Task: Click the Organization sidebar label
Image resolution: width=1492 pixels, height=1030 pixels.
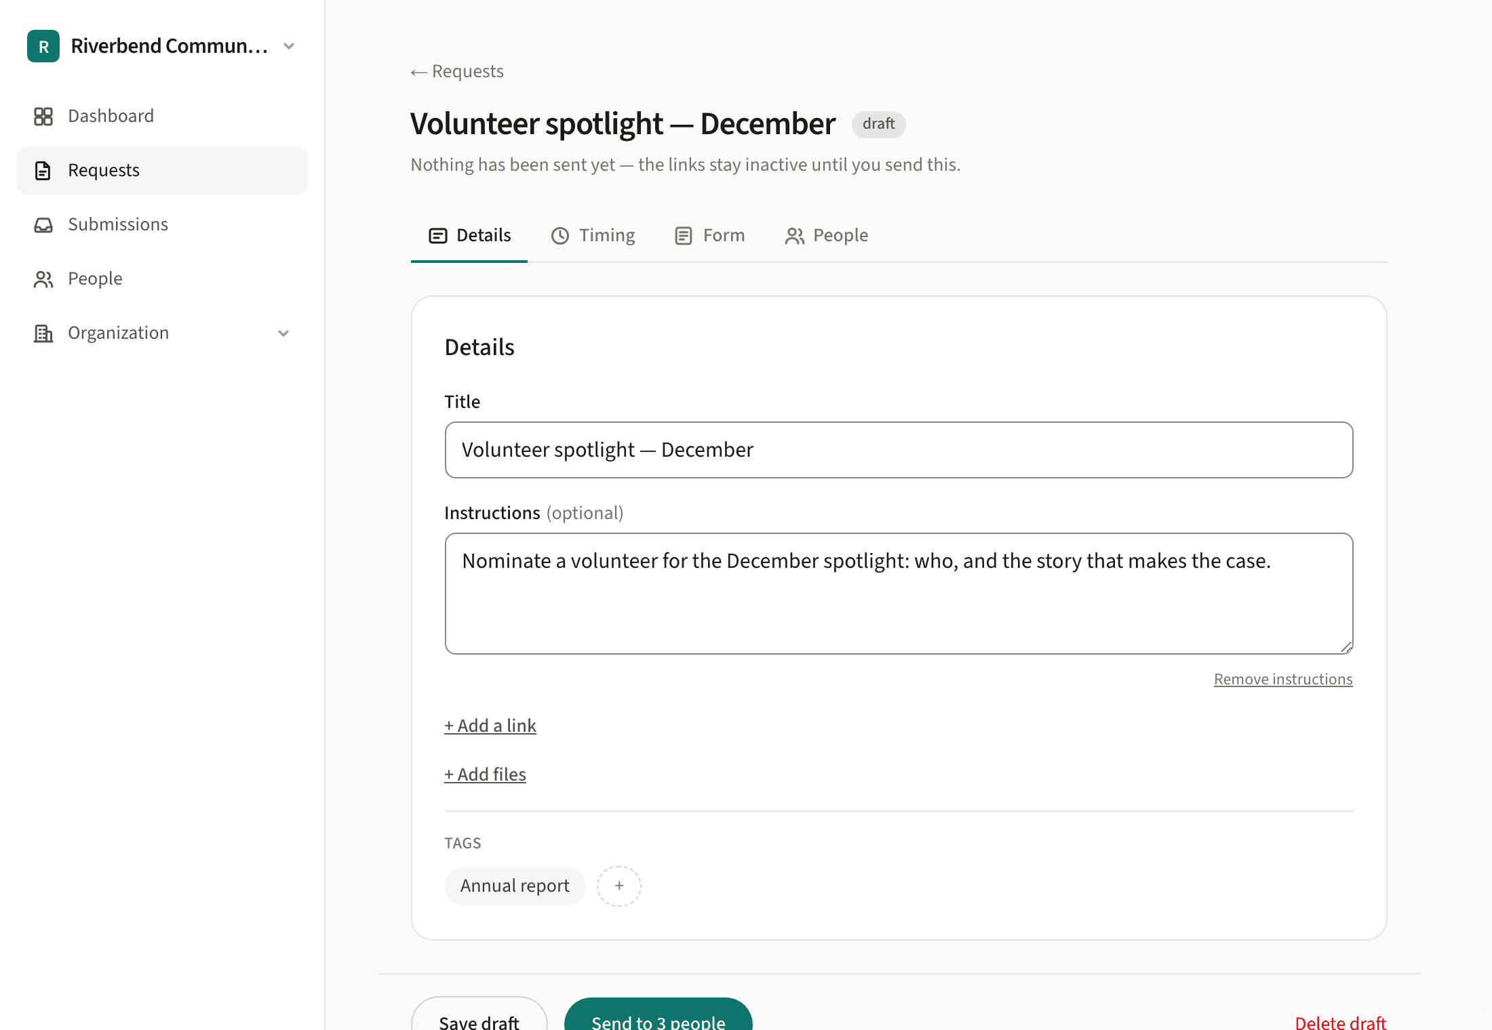Action: 118,333
